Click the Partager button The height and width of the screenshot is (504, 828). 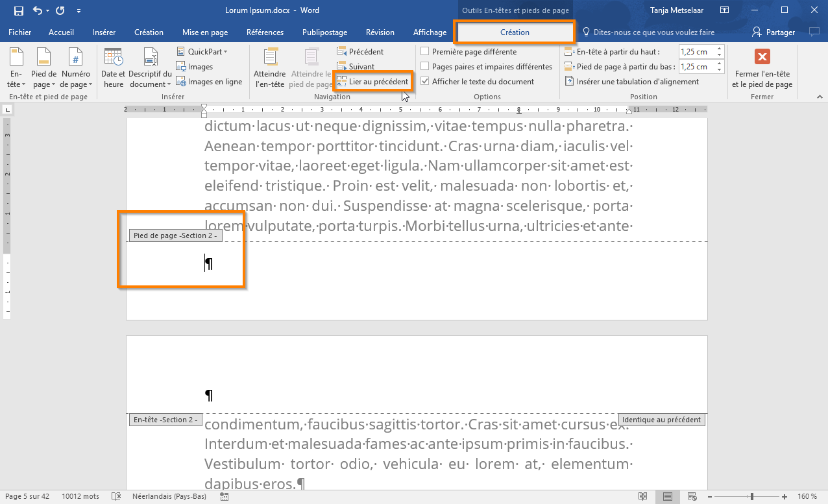773,32
